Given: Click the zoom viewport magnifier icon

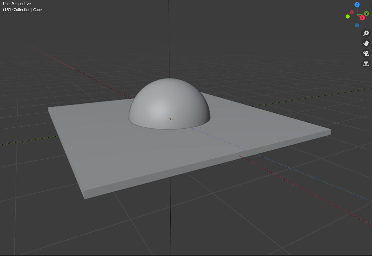Looking at the screenshot, I should (366, 33).
